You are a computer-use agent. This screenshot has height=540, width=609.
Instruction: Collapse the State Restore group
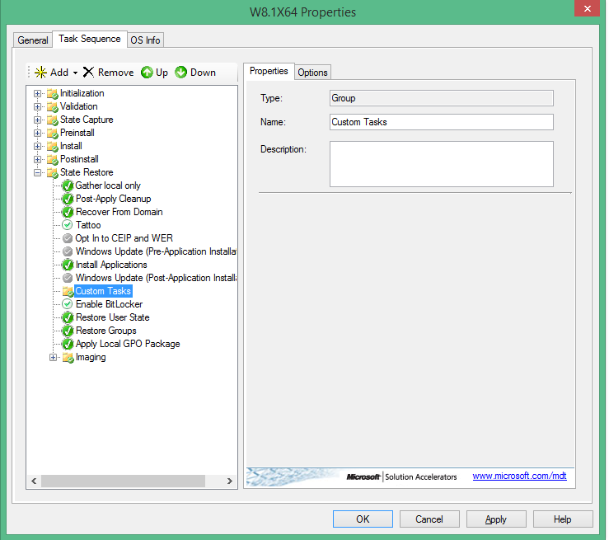pos(38,172)
